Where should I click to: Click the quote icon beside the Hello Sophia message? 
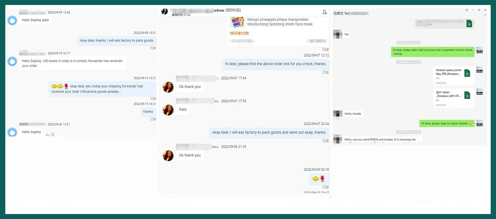pos(52,135)
